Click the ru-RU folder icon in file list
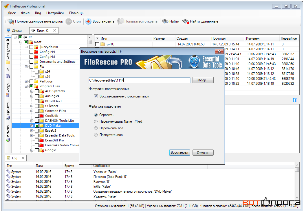 102,44
